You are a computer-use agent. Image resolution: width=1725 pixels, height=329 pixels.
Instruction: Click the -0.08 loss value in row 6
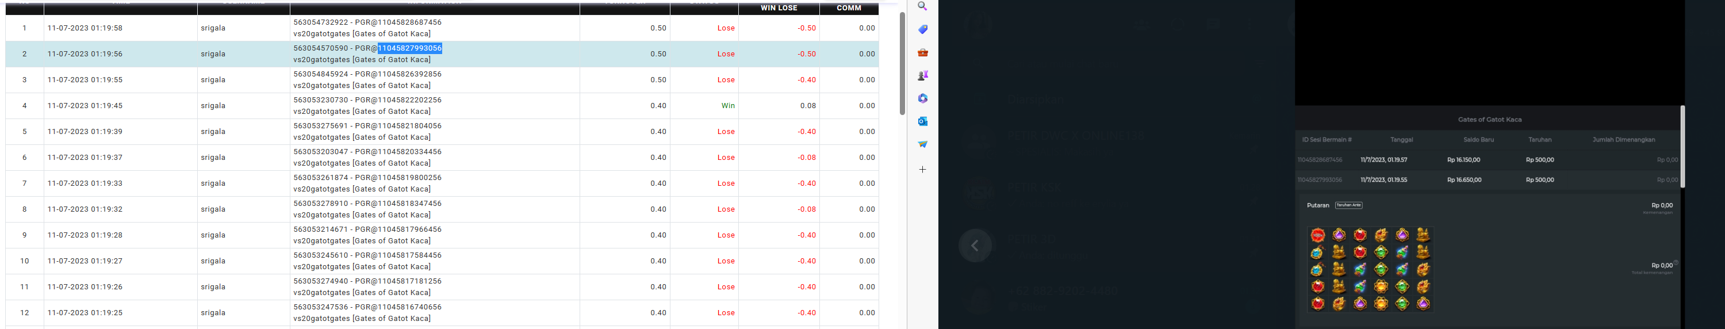pyautogui.click(x=806, y=158)
